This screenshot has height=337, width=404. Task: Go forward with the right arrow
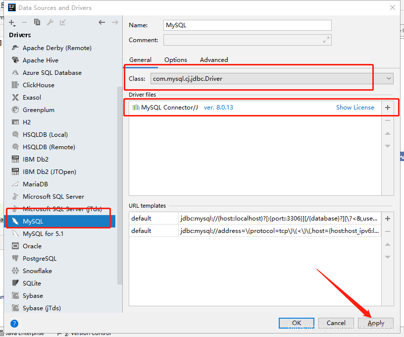[x=115, y=22]
